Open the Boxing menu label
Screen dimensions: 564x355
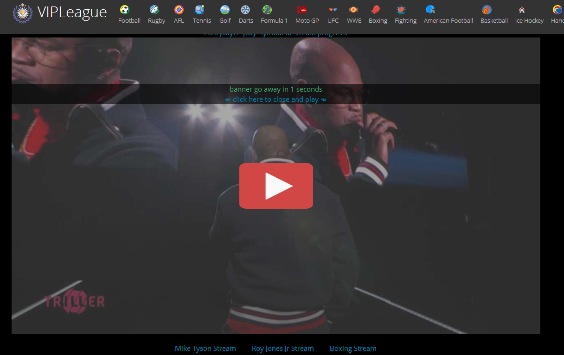click(x=378, y=21)
